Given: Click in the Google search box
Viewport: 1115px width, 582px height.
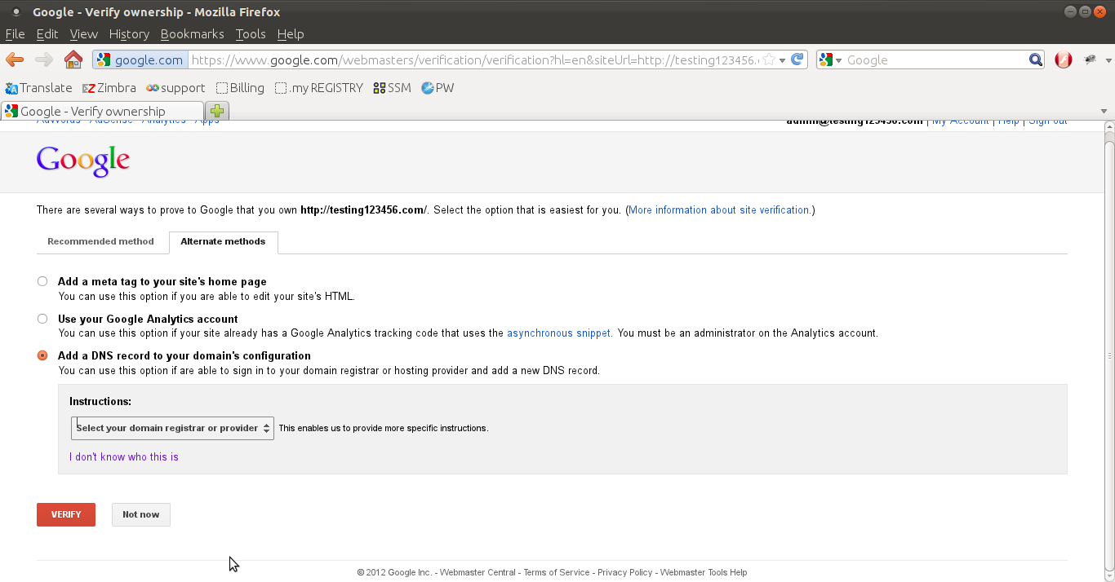Looking at the screenshot, I should tap(935, 60).
